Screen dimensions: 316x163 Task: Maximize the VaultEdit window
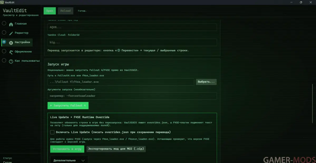(x=301, y=2)
